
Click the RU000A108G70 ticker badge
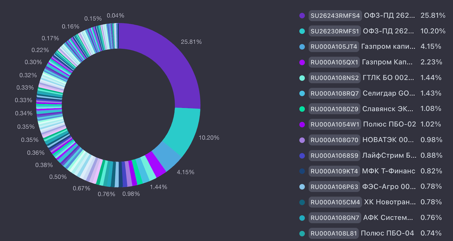tap(334, 140)
